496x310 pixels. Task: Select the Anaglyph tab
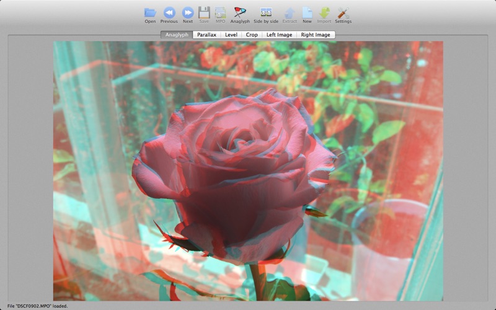pos(177,35)
